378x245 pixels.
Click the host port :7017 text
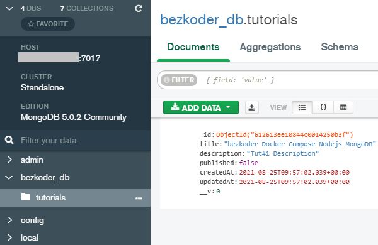click(x=89, y=58)
